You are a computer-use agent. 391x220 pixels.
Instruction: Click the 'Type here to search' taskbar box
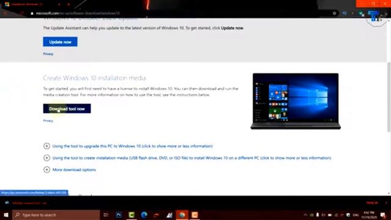coord(56,215)
